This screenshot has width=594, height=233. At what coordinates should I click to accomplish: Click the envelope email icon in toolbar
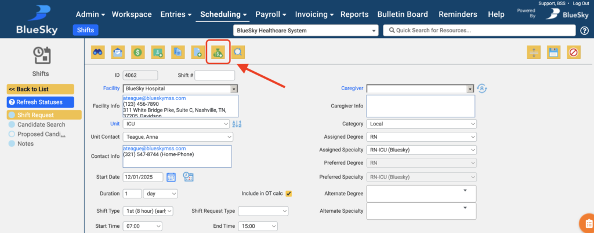click(118, 53)
